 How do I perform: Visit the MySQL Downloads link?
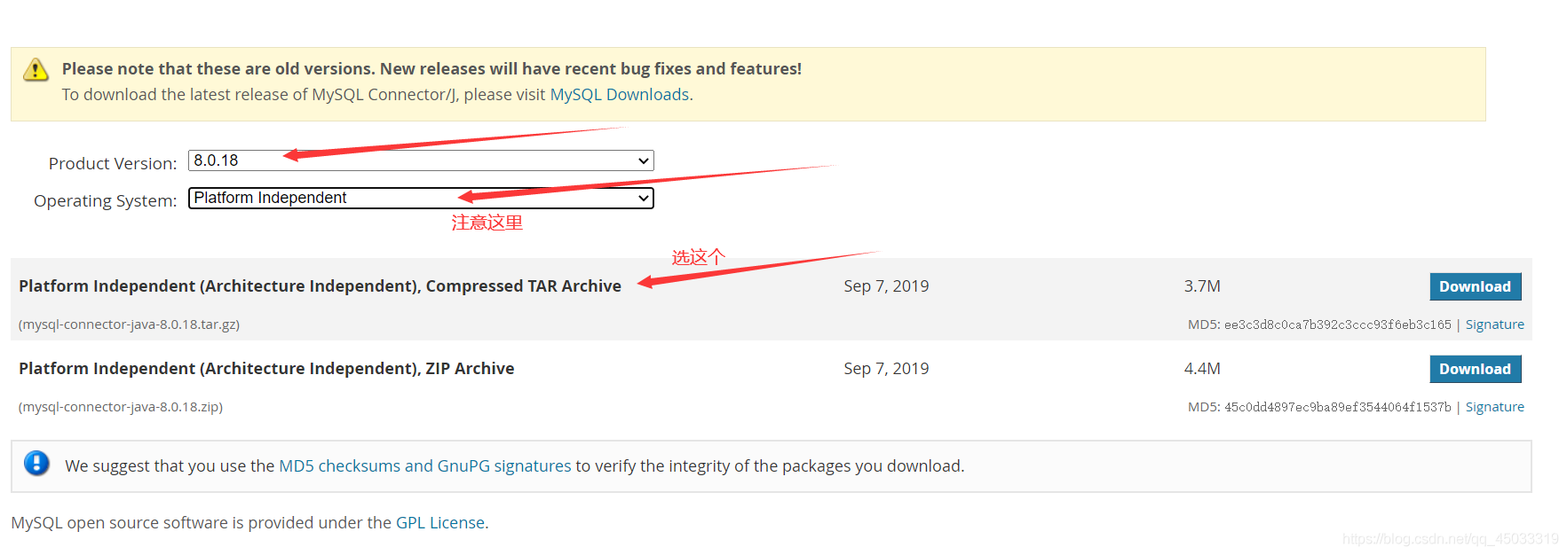coord(620,95)
